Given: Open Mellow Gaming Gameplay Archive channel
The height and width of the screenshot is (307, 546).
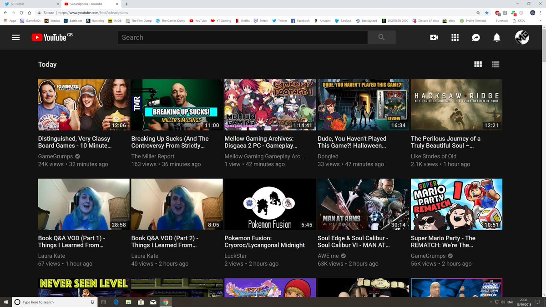Looking at the screenshot, I should point(264,156).
